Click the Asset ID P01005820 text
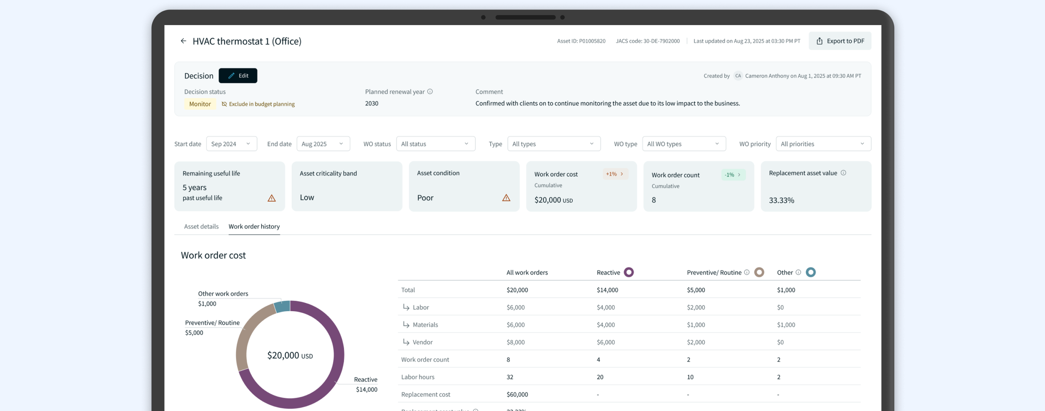The image size is (1045, 411). (581, 41)
